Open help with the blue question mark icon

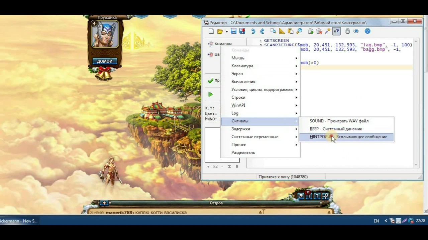pyautogui.click(x=367, y=31)
